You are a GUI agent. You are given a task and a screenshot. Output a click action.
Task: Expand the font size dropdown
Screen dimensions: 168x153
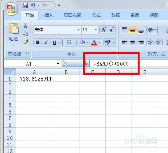[x=96, y=30]
